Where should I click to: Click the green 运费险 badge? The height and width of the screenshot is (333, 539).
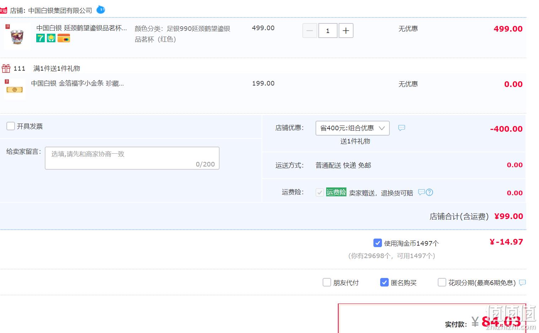(336, 192)
